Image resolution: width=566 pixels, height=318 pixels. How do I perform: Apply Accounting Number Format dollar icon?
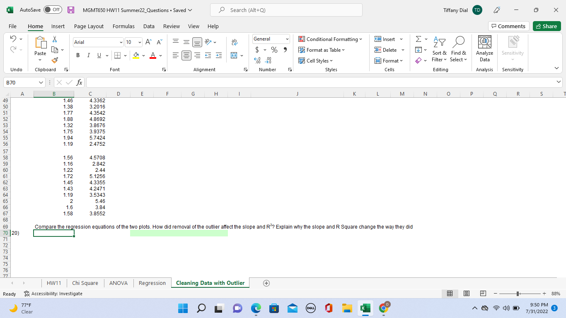tap(257, 50)
